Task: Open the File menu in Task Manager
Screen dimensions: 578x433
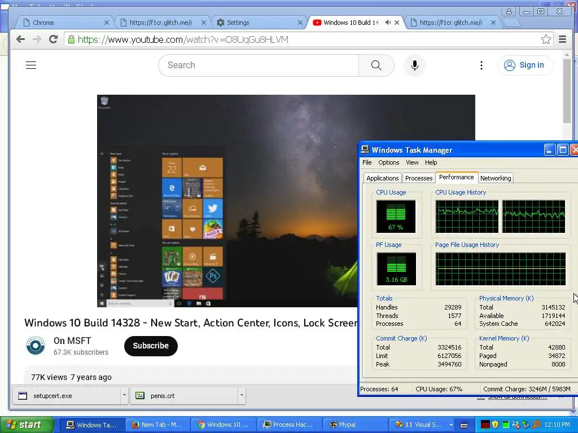Action: (367, 162)
